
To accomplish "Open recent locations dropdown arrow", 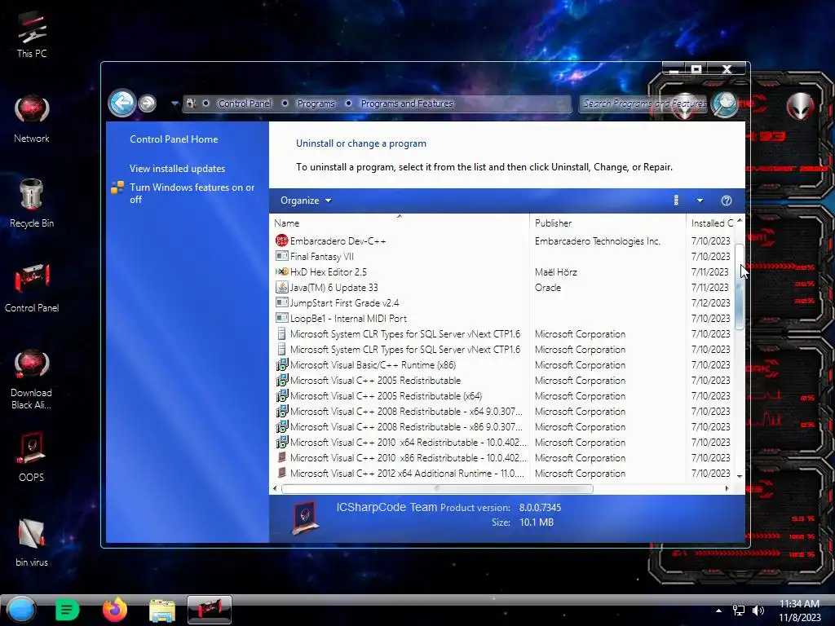I will (x=175, y=104).
